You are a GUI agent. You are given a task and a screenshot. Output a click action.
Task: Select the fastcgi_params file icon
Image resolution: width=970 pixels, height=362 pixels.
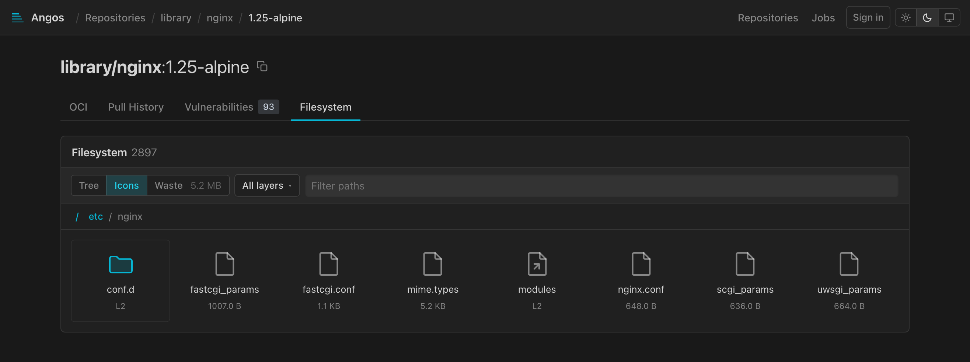click(224, 264)
